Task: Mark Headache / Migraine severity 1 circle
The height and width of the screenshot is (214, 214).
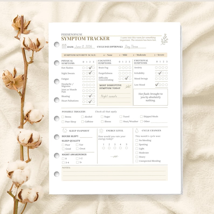Action: [x=87, y=85]
